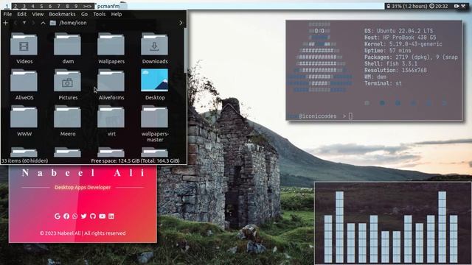Open the Help menu
This screenshot has width=472, height=265.
click(x=117, y=14)
